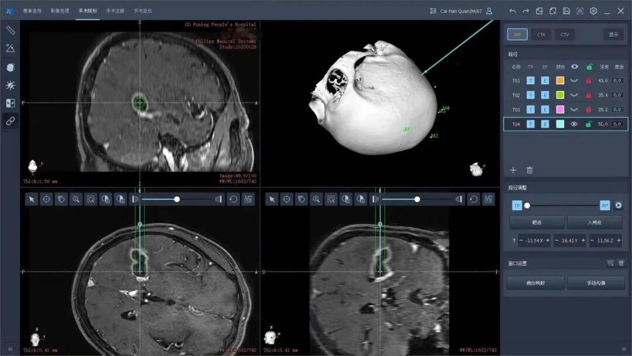Click the TP endpoint button on path slider

tap(517, 206)
